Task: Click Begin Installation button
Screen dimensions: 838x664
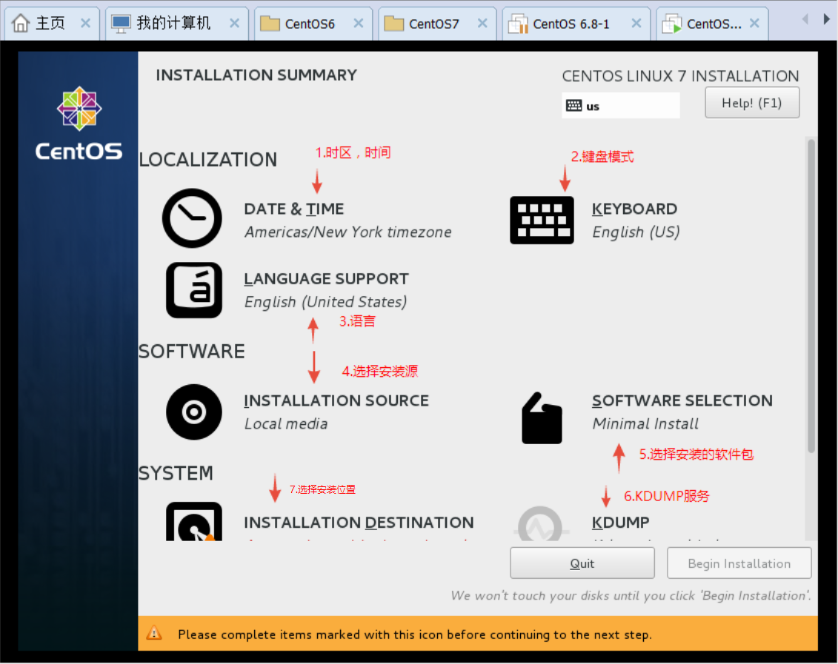Action: [739, 563]
